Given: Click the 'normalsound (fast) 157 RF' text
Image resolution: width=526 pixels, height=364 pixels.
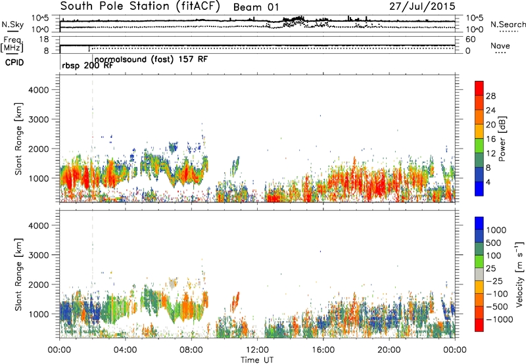Looking at the screenshot, I should pos(151,59).
